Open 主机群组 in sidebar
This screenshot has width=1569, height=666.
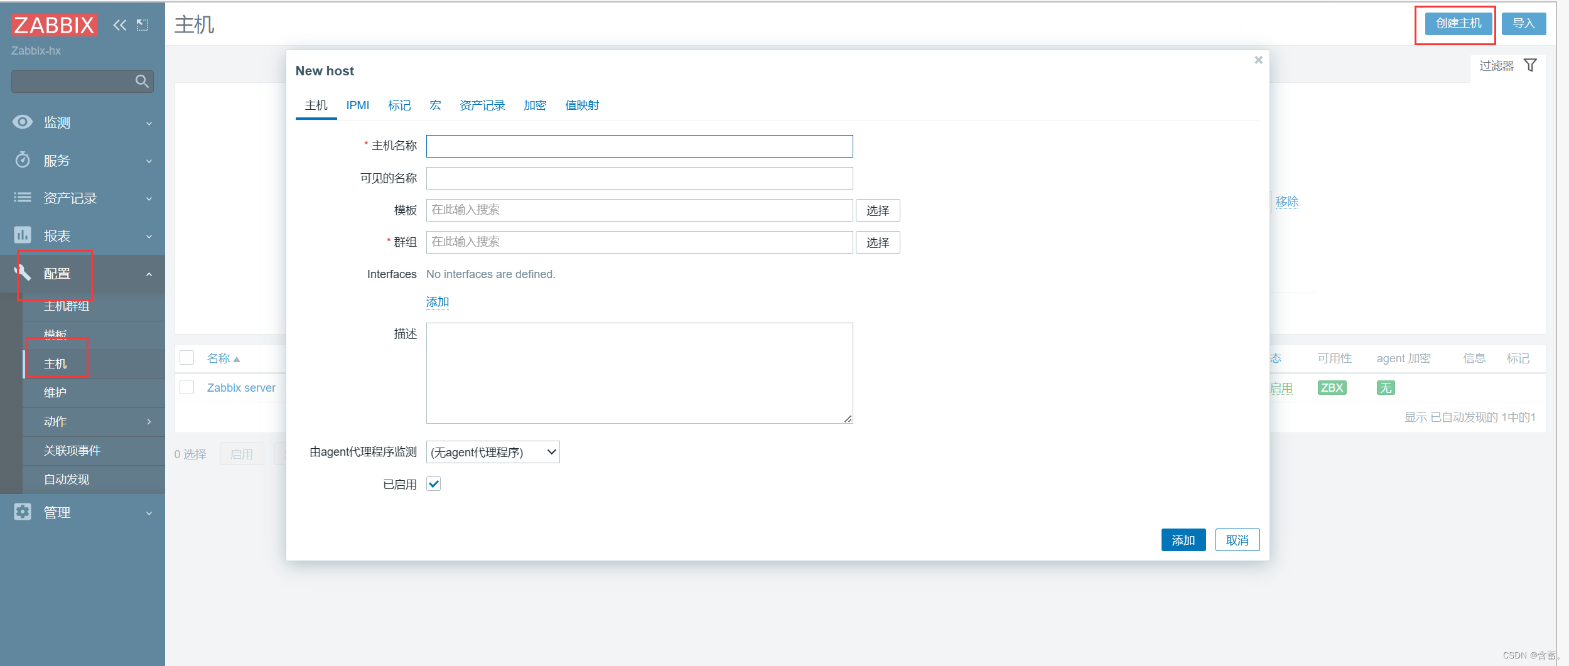[67, 306]
